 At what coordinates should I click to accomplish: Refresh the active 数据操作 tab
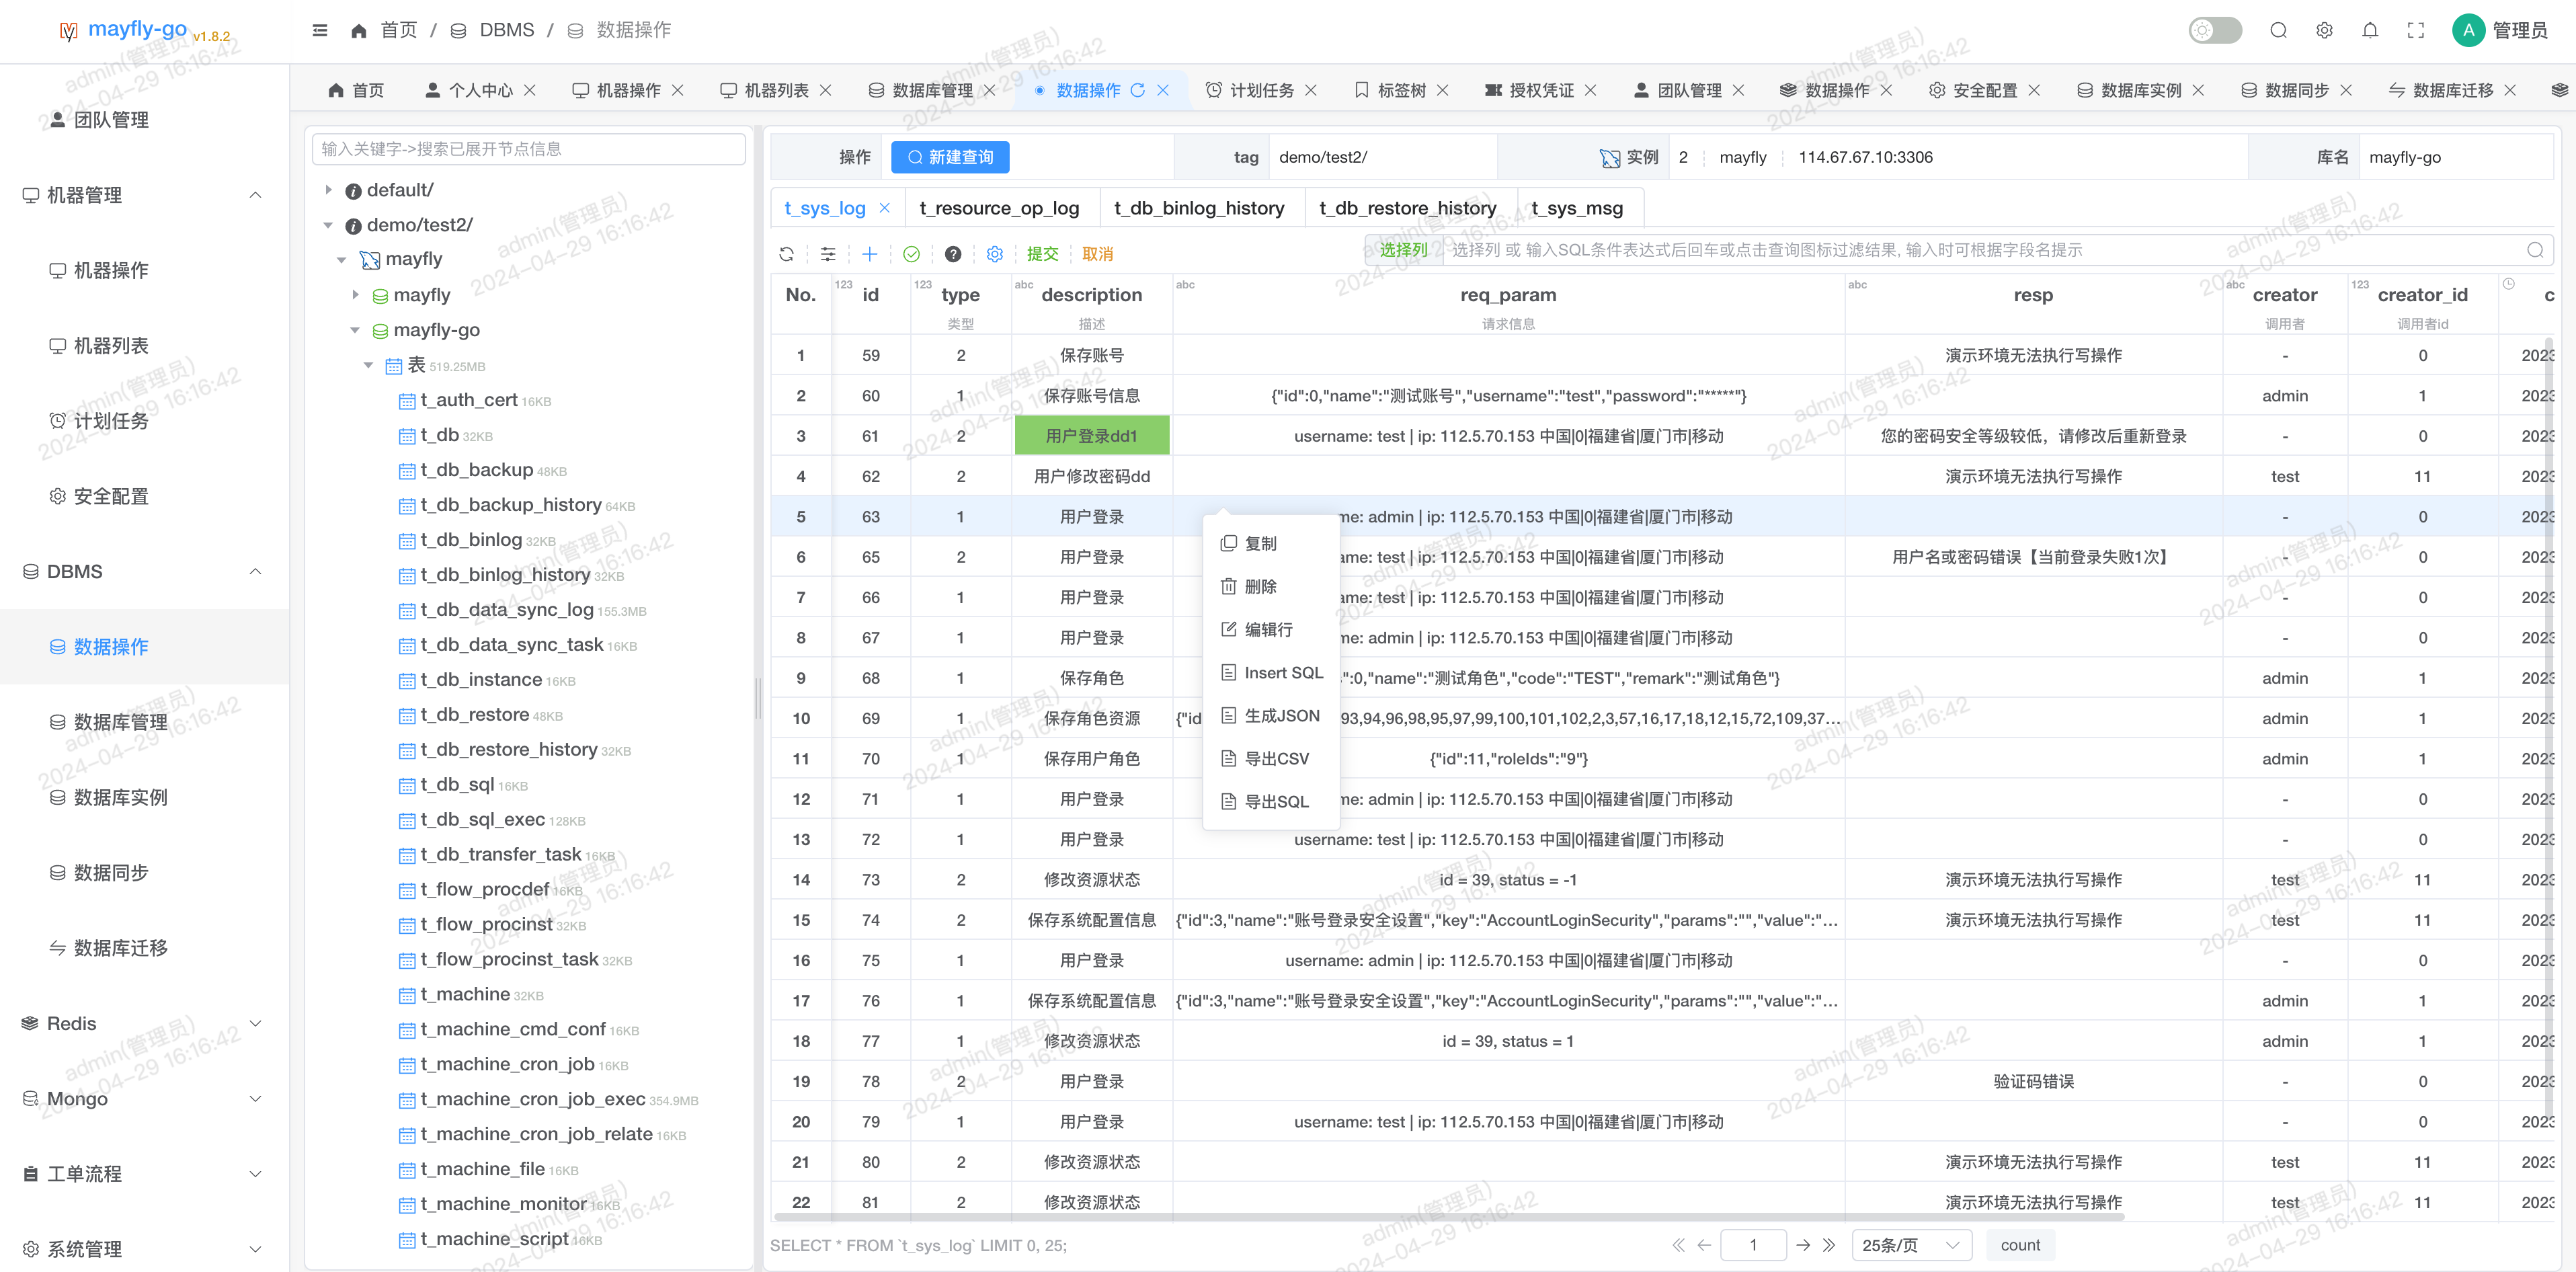(x=1137, y=90)
